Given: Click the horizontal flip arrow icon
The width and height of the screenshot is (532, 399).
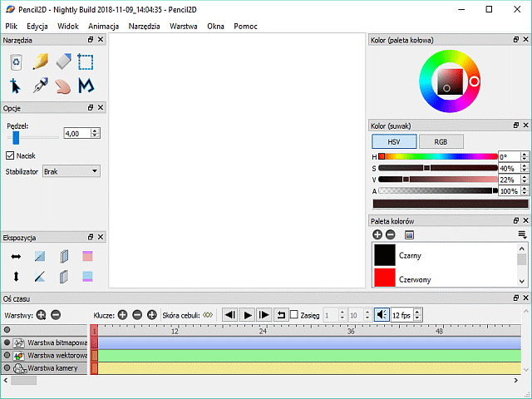Looking at the screenshot, I should [x=16, y=257].
